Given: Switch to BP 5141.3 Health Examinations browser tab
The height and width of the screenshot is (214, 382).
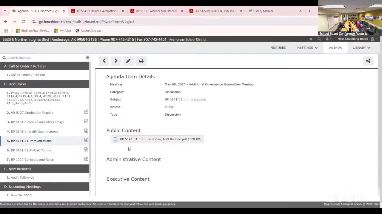Looking at the screenshot, I should (97, 11).
